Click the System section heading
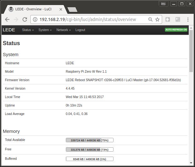 click(11, 55)
